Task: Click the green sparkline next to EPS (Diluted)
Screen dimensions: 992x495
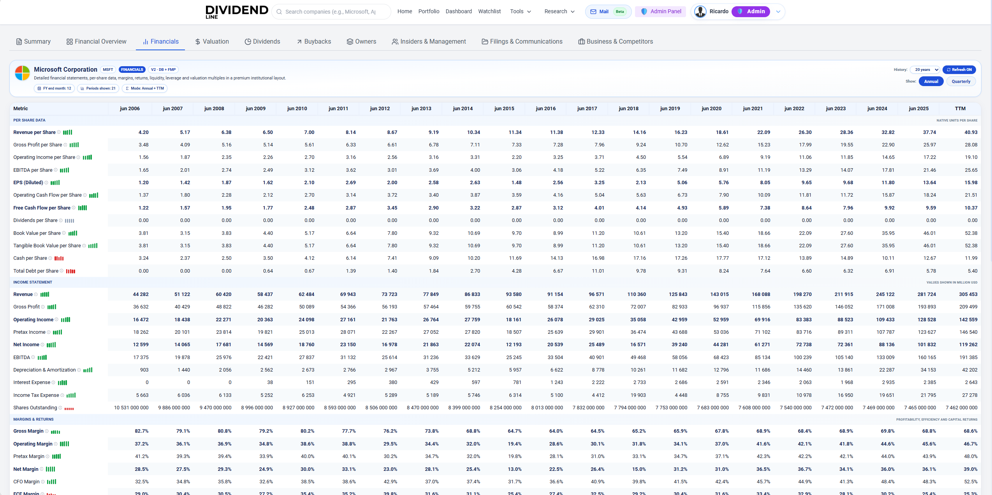Action: click(55, 183)
